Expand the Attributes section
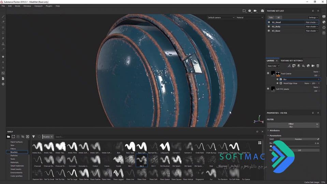 274,131
